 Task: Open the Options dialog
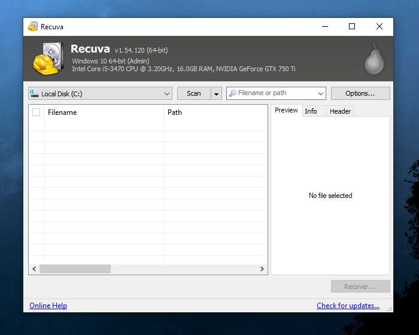(x=360, y=93)
